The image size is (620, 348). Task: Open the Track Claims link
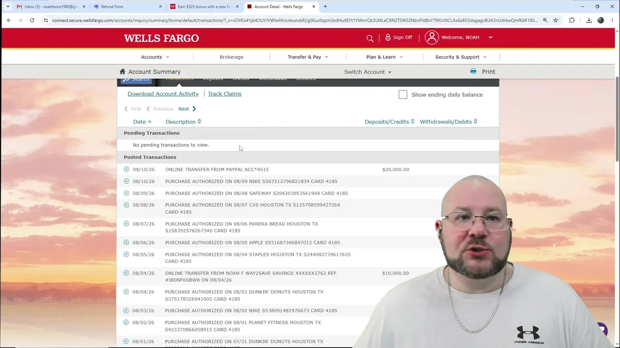click(x=225, y=94)
